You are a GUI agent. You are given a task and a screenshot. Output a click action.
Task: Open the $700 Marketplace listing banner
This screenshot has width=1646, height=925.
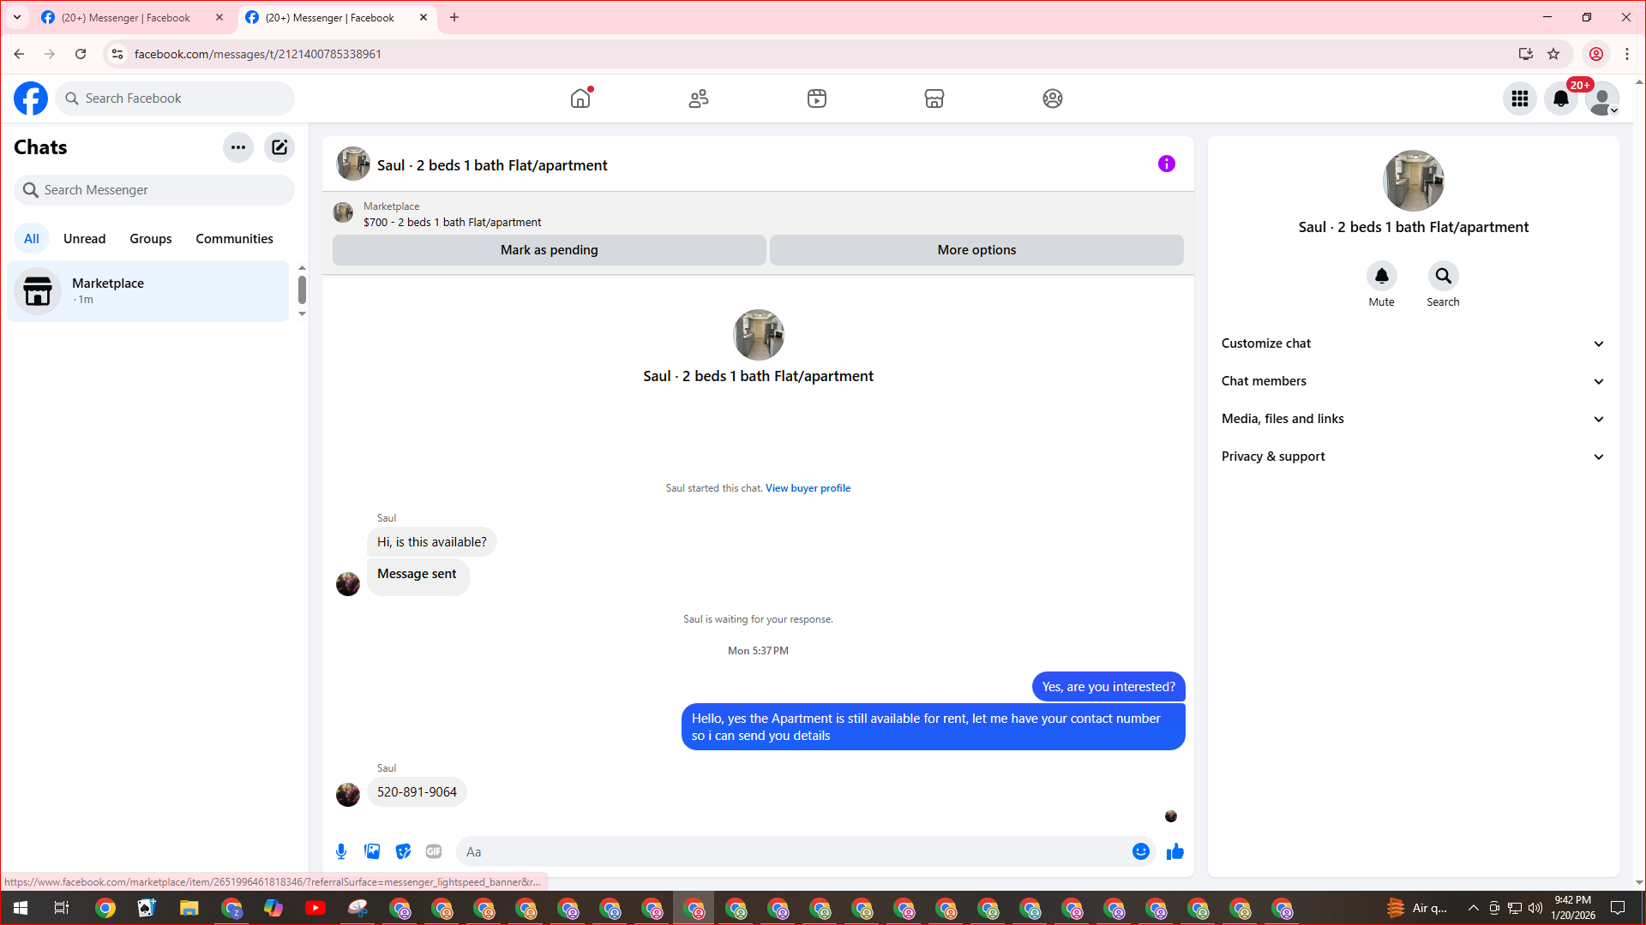pos(758,214)
